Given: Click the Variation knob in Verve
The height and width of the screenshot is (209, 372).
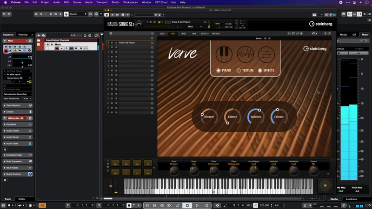Looking at the screenshot, I should coord(255,117).
